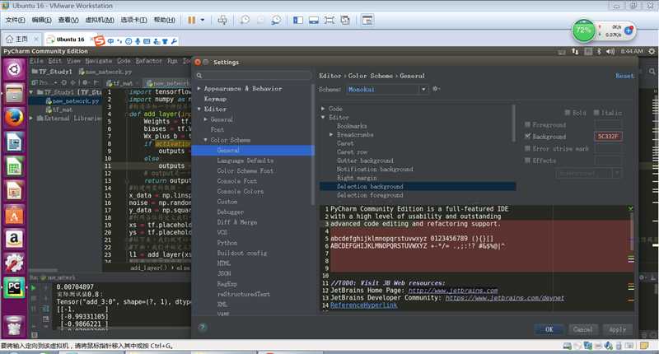Open the Scheme Monokai dropdown
Screen dimensions: 659x354
click(387, 90)
